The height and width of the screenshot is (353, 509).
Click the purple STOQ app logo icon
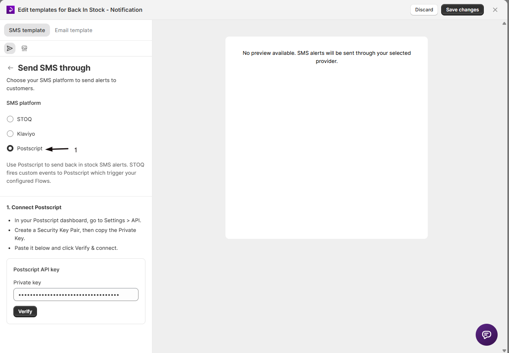11,10
